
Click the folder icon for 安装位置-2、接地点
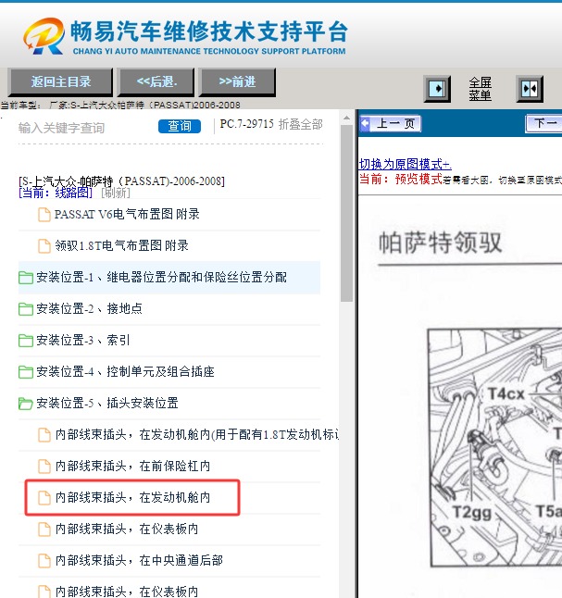pyautogui.click(x=26, y=309)
